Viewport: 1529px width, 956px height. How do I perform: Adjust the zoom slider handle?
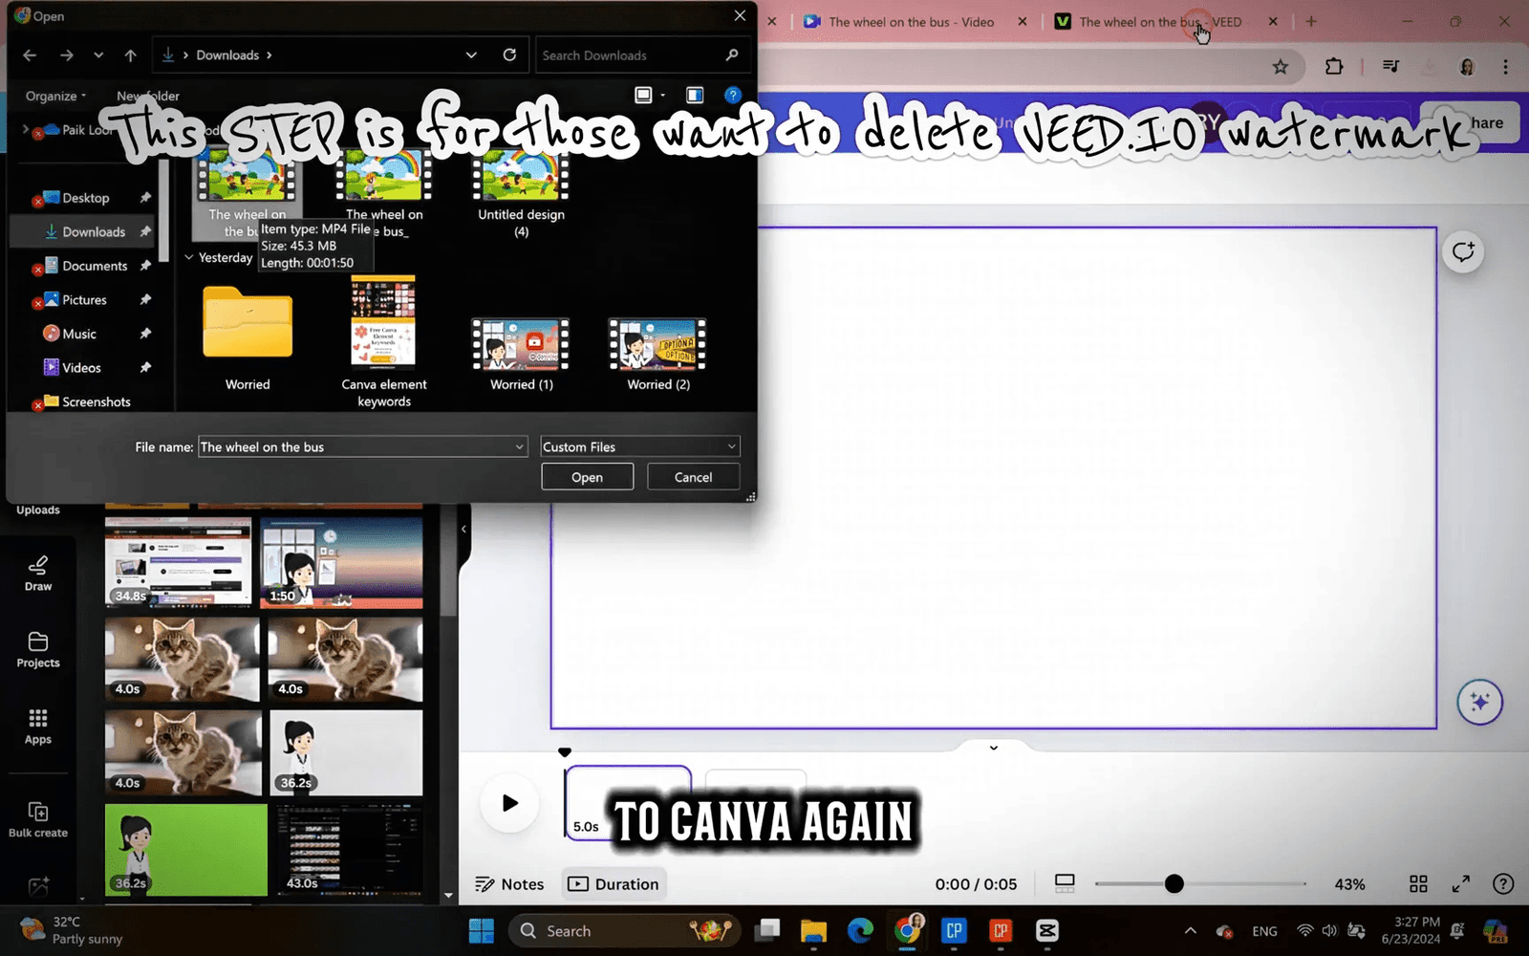tap(1174, 884)
